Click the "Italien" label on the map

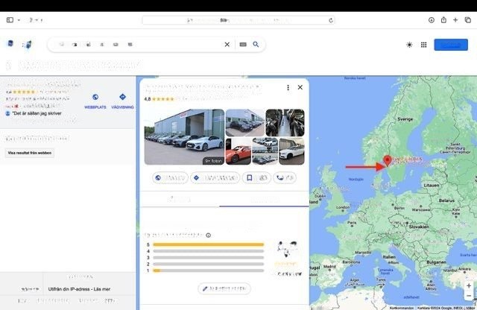(389, 257)
